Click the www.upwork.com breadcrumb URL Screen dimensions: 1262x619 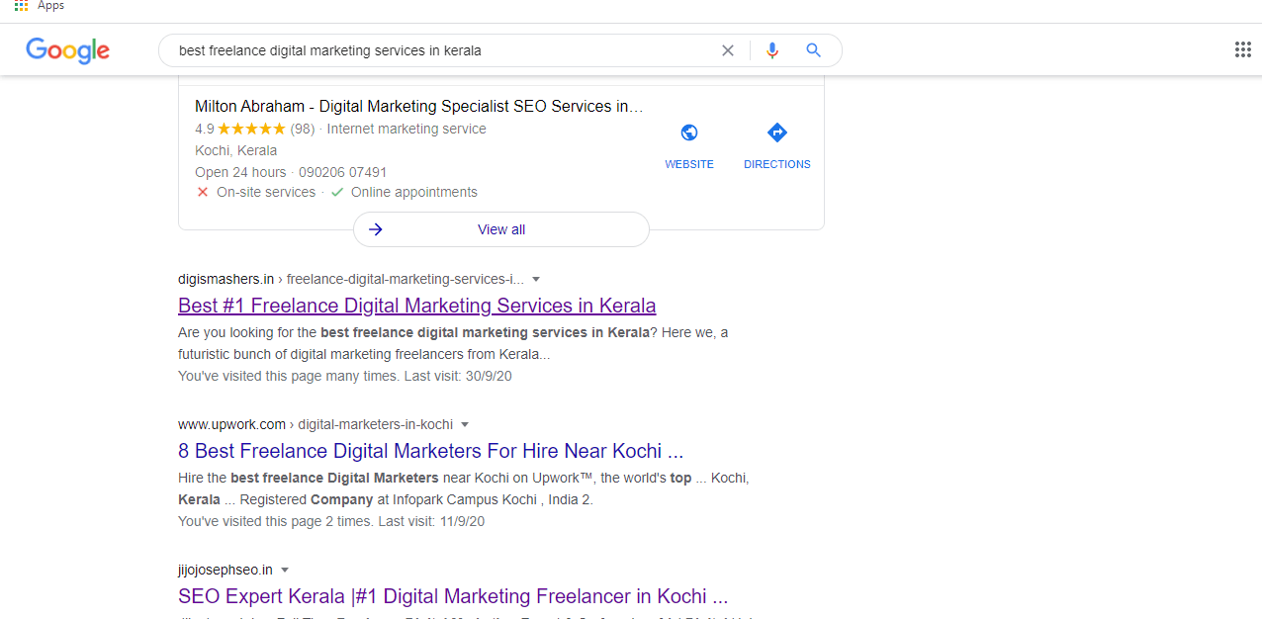(231, 424)
